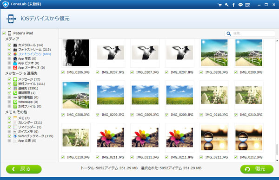Uncheck the Peter's iPad checkbox

point(4,33)
